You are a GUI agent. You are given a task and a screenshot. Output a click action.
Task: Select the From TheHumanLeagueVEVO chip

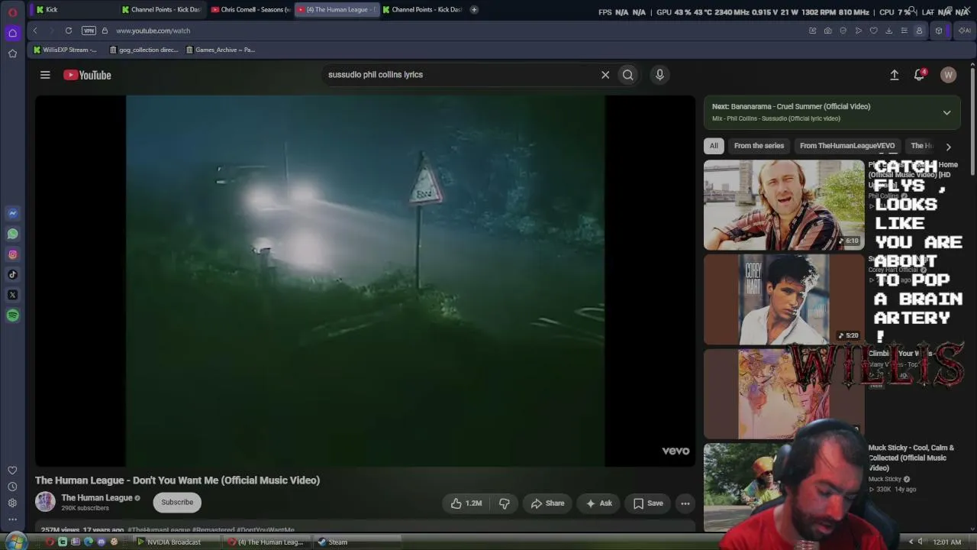tap(847, 146)
